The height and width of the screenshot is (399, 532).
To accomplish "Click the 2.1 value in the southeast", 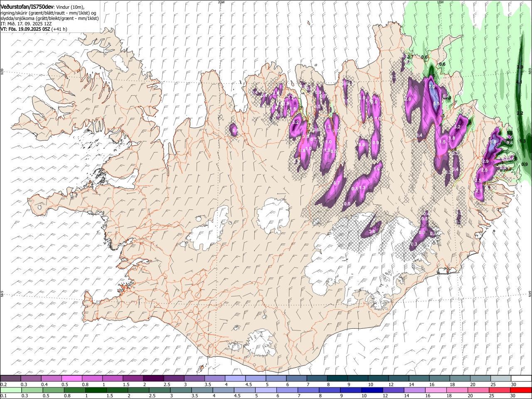I will point(479,191).
